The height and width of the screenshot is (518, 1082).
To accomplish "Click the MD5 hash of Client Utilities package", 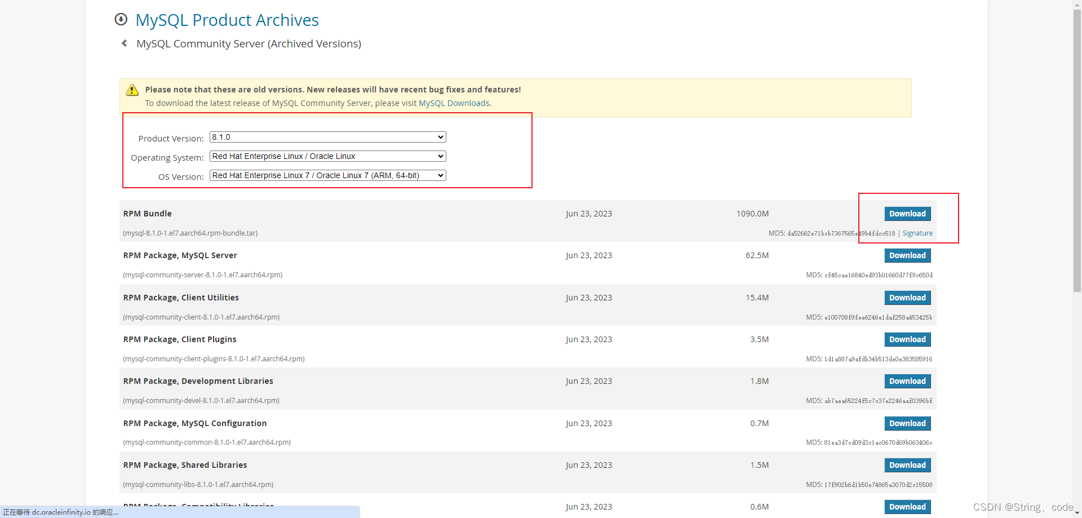I will point(879,317).
